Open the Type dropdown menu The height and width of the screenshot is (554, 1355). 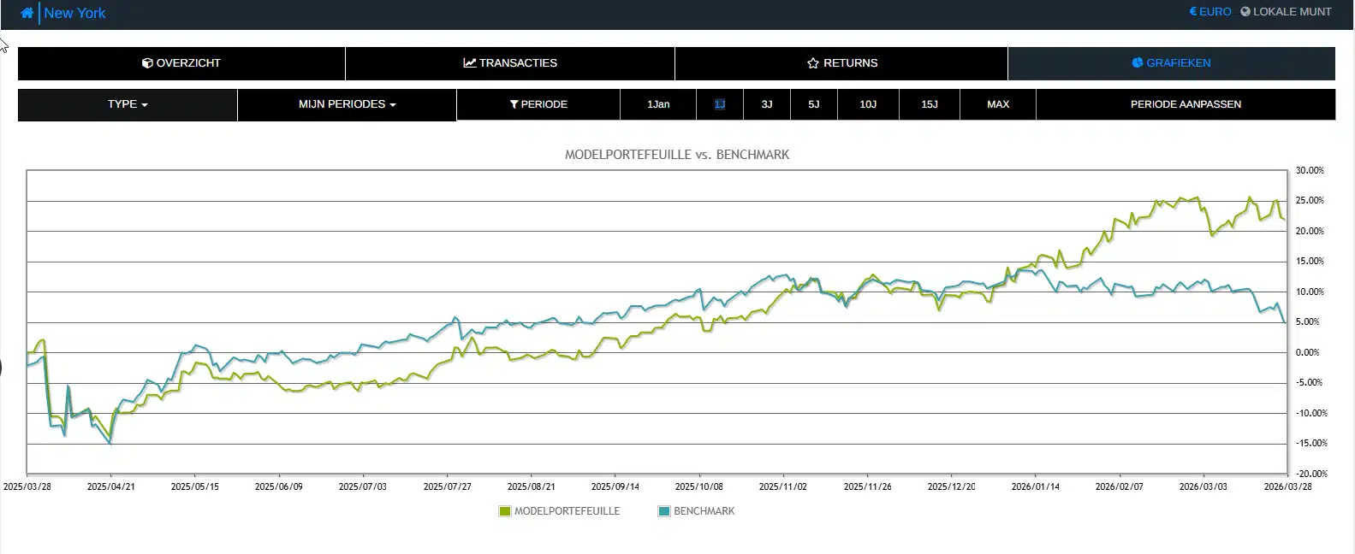click(x=128, y=104)
